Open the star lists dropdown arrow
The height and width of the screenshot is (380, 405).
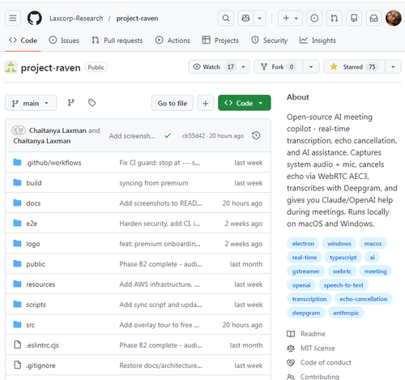point(393,66)
